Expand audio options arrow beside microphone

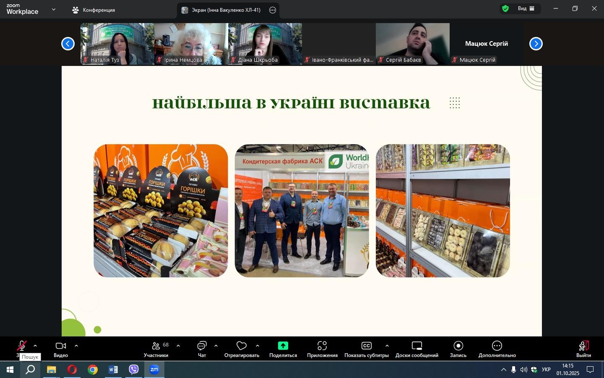[x=35, y=346]
